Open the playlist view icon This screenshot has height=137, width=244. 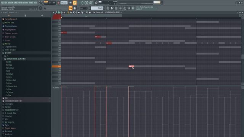(108, 8)
